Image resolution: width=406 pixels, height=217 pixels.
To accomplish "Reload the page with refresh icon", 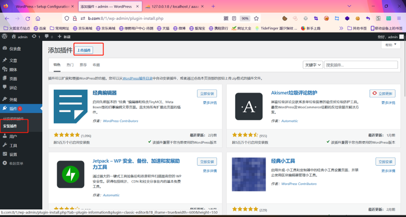I will pyautogui.click(x=27, y=18).
